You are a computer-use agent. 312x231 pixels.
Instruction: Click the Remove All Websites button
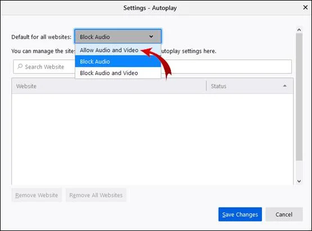(96, 195)
